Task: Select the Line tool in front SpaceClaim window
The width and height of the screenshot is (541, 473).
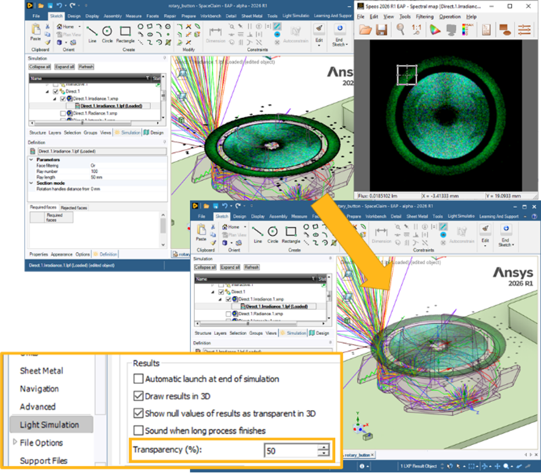Action: pyautogui.click(x=258, y=234)
